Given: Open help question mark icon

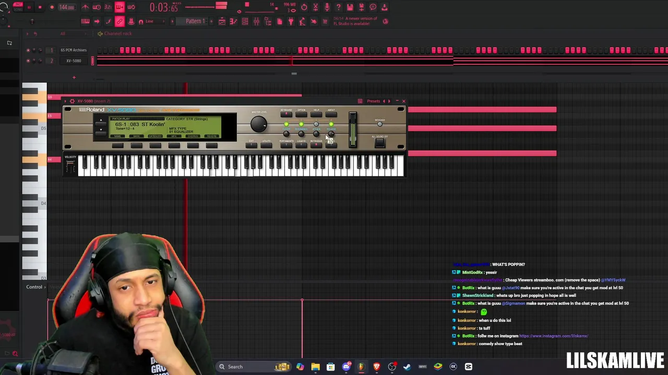Looking at the screenshot, I should pyautogui.click(x=338, y=7).
